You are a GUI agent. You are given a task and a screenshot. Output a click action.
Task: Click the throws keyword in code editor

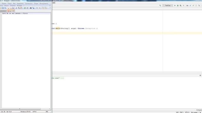pyautogui.click(x=81, y=28)
